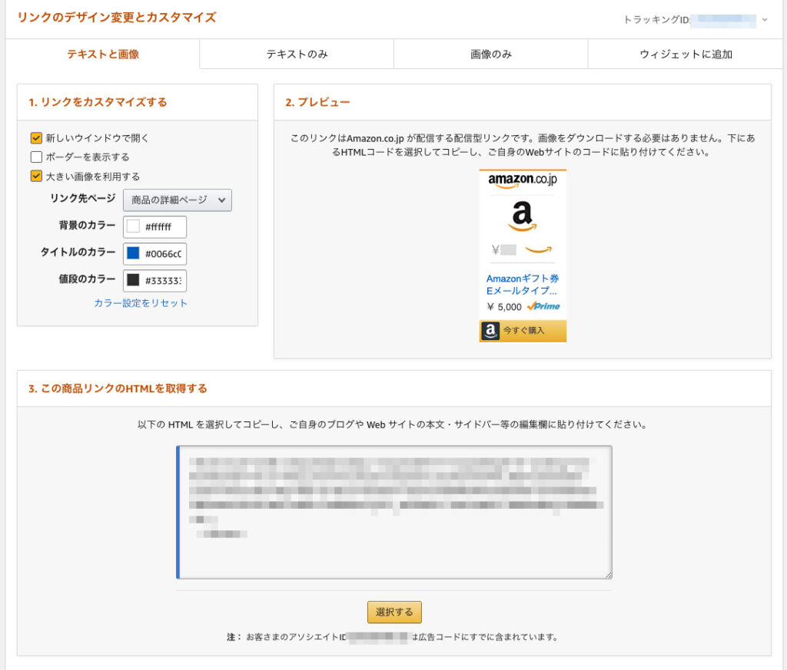Switch to テキストと画像 tab
Screen dimensions: 787x670
(103, 54)
